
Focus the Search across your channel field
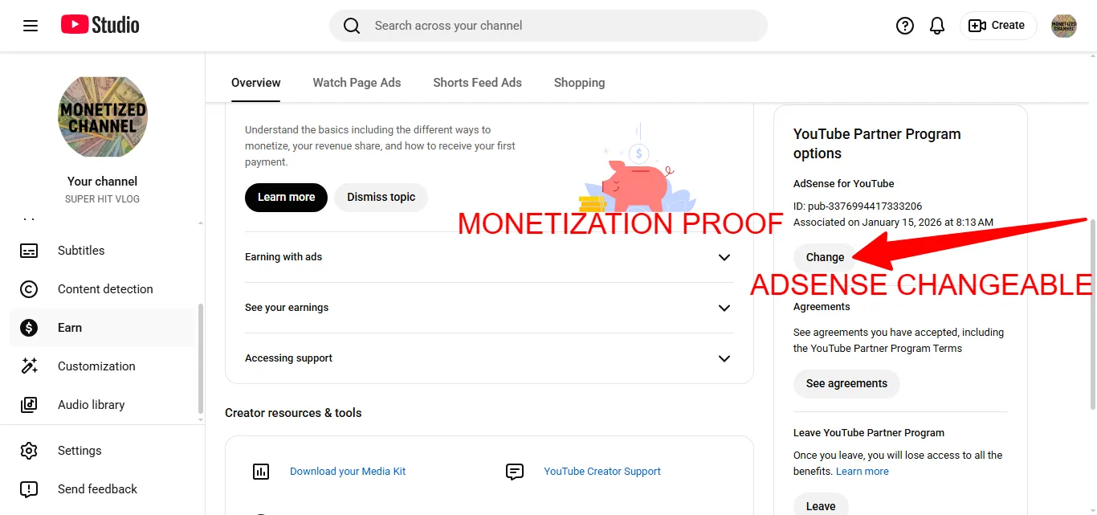coord(548,26)
